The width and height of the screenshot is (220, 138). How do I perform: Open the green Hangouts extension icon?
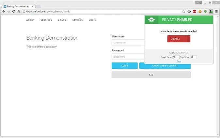pyautogui.click(x=205, y=11)
